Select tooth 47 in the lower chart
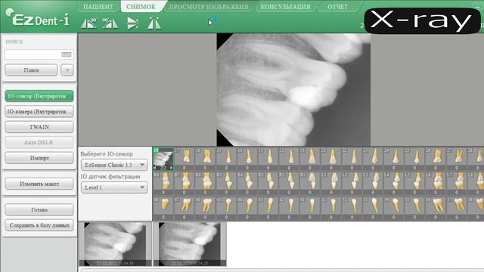Viewport: 484px width, 272px height. tap(185, 209)
